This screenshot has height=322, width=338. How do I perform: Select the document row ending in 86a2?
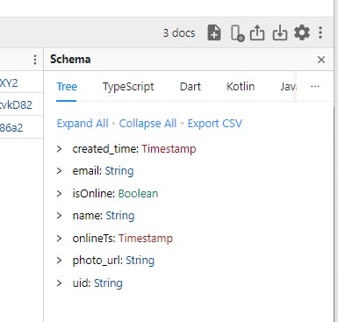coord(21,127)
